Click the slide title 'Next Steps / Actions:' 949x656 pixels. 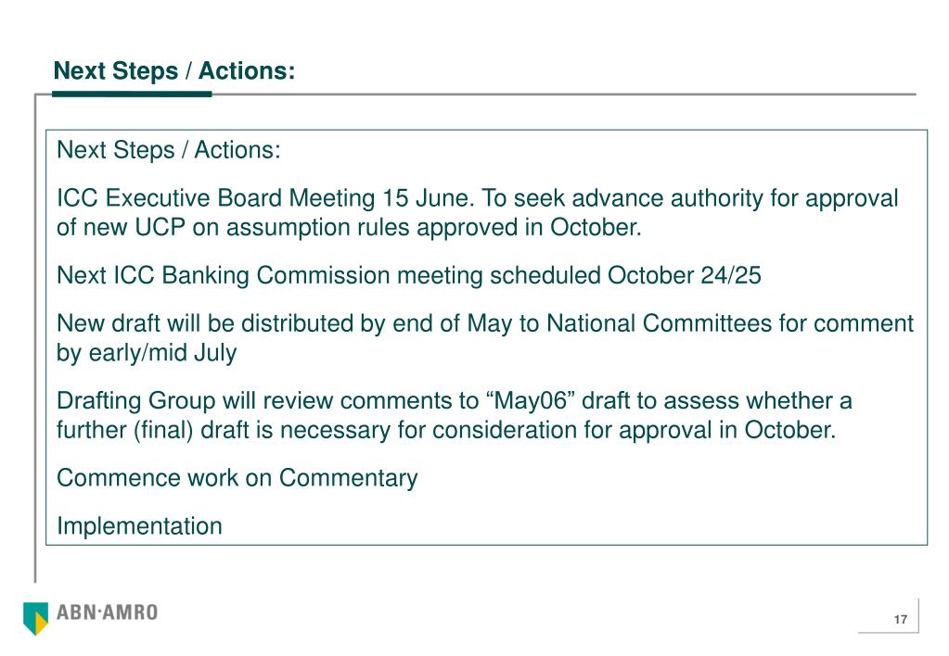coord(174,70)
